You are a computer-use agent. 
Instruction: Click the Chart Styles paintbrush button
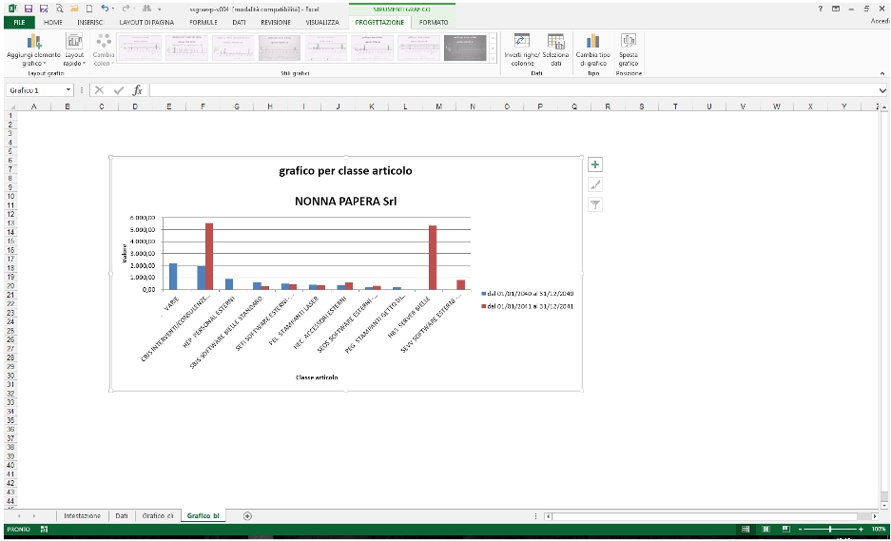[595, 184]
